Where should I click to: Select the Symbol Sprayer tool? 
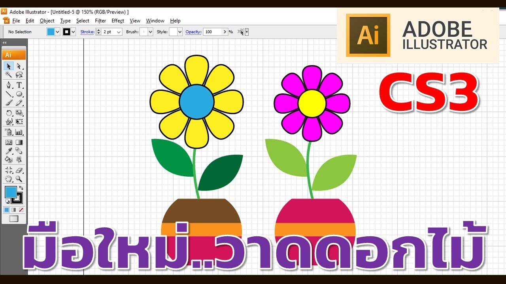(9, 132)
